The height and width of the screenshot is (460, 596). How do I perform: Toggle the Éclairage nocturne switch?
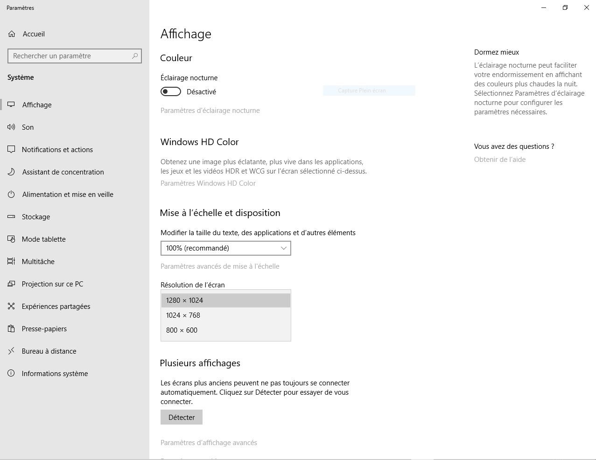[171, 92]
